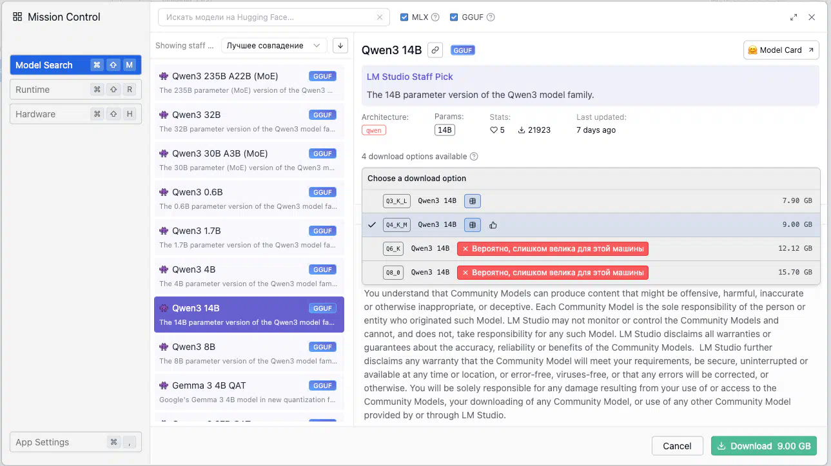Click the Mission Control grid icon
The width and height of the screenshot is (831, 466).
tap(17, 17)
